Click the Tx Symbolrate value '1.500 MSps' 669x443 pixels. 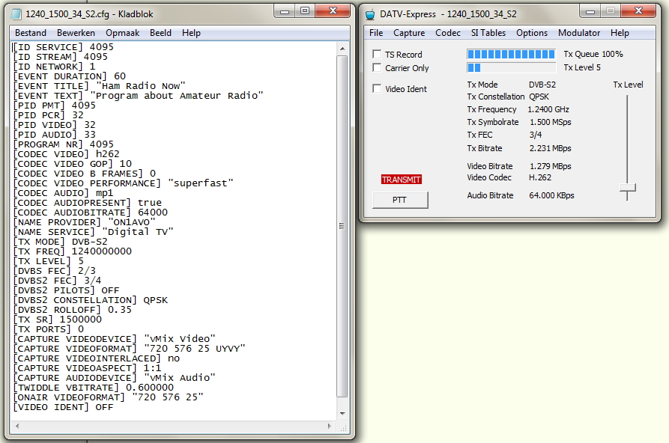[551, 122]
